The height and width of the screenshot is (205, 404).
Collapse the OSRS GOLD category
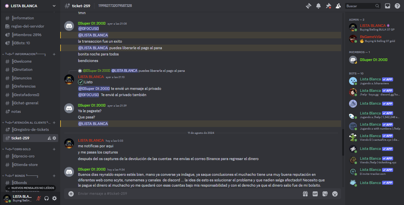point(23,149)
